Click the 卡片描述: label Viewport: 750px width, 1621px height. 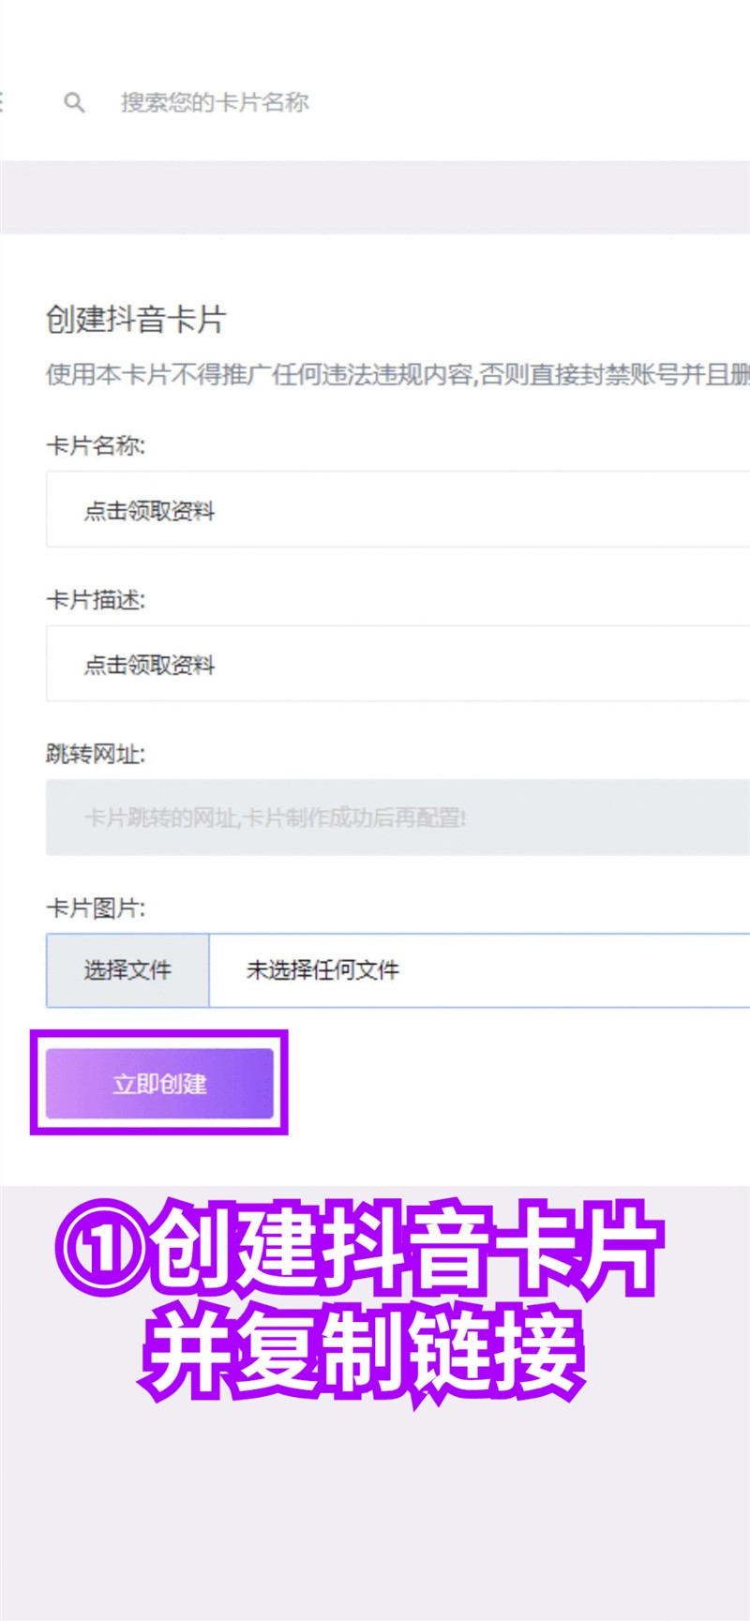click(96, 600)
